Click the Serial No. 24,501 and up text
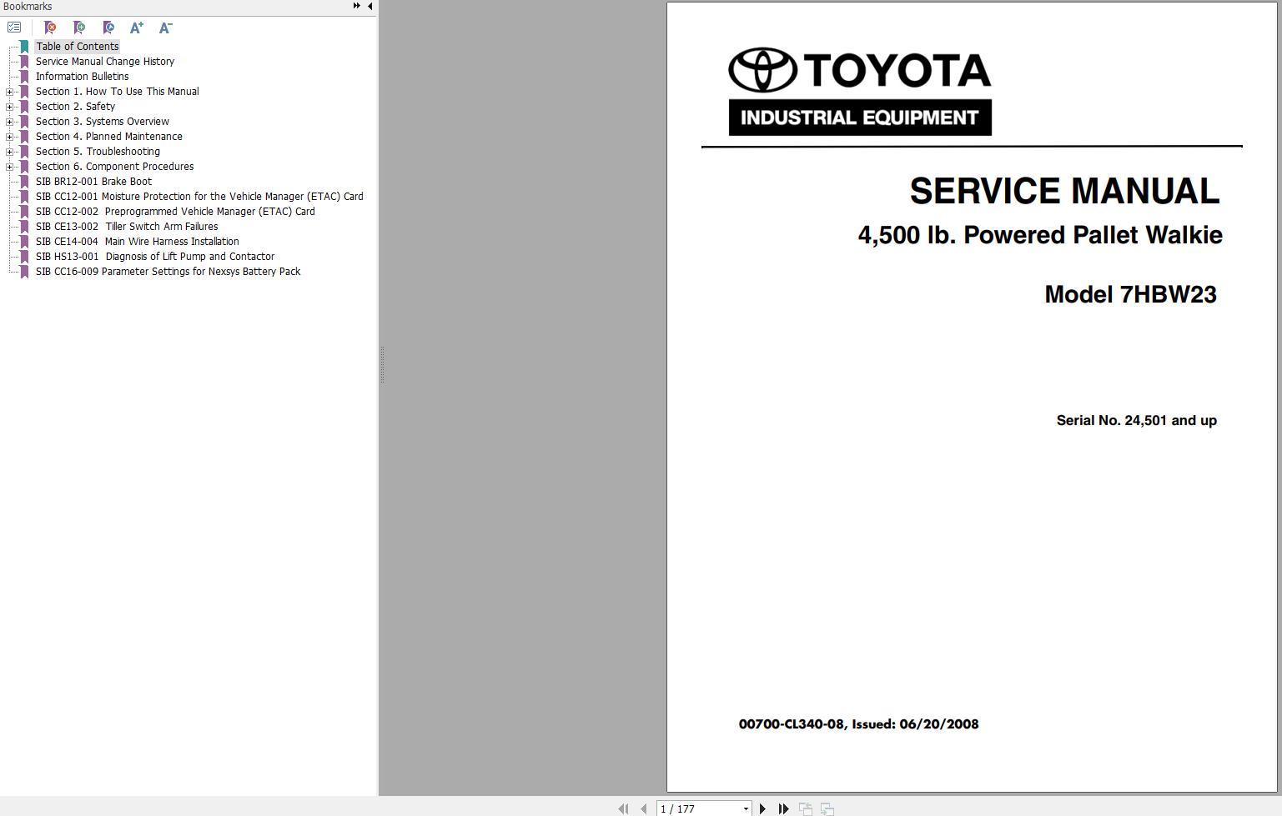1282x816 pixels. click(x=1136, y=420)
